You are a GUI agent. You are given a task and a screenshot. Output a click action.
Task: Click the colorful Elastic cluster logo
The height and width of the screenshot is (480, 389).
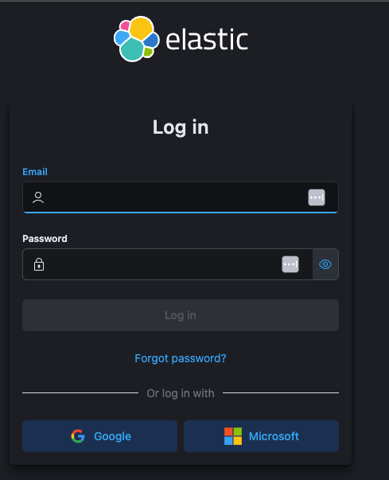(x=136, y=39)
